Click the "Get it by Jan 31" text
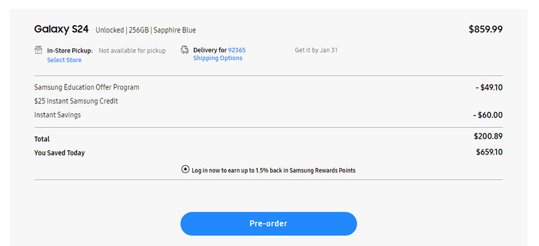 click(x=315, y=50)
